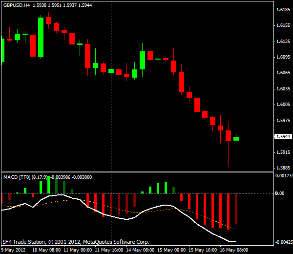293x254 pixels.
Task: Select the MACD signal value -0.003000
Action: [82, 177]
